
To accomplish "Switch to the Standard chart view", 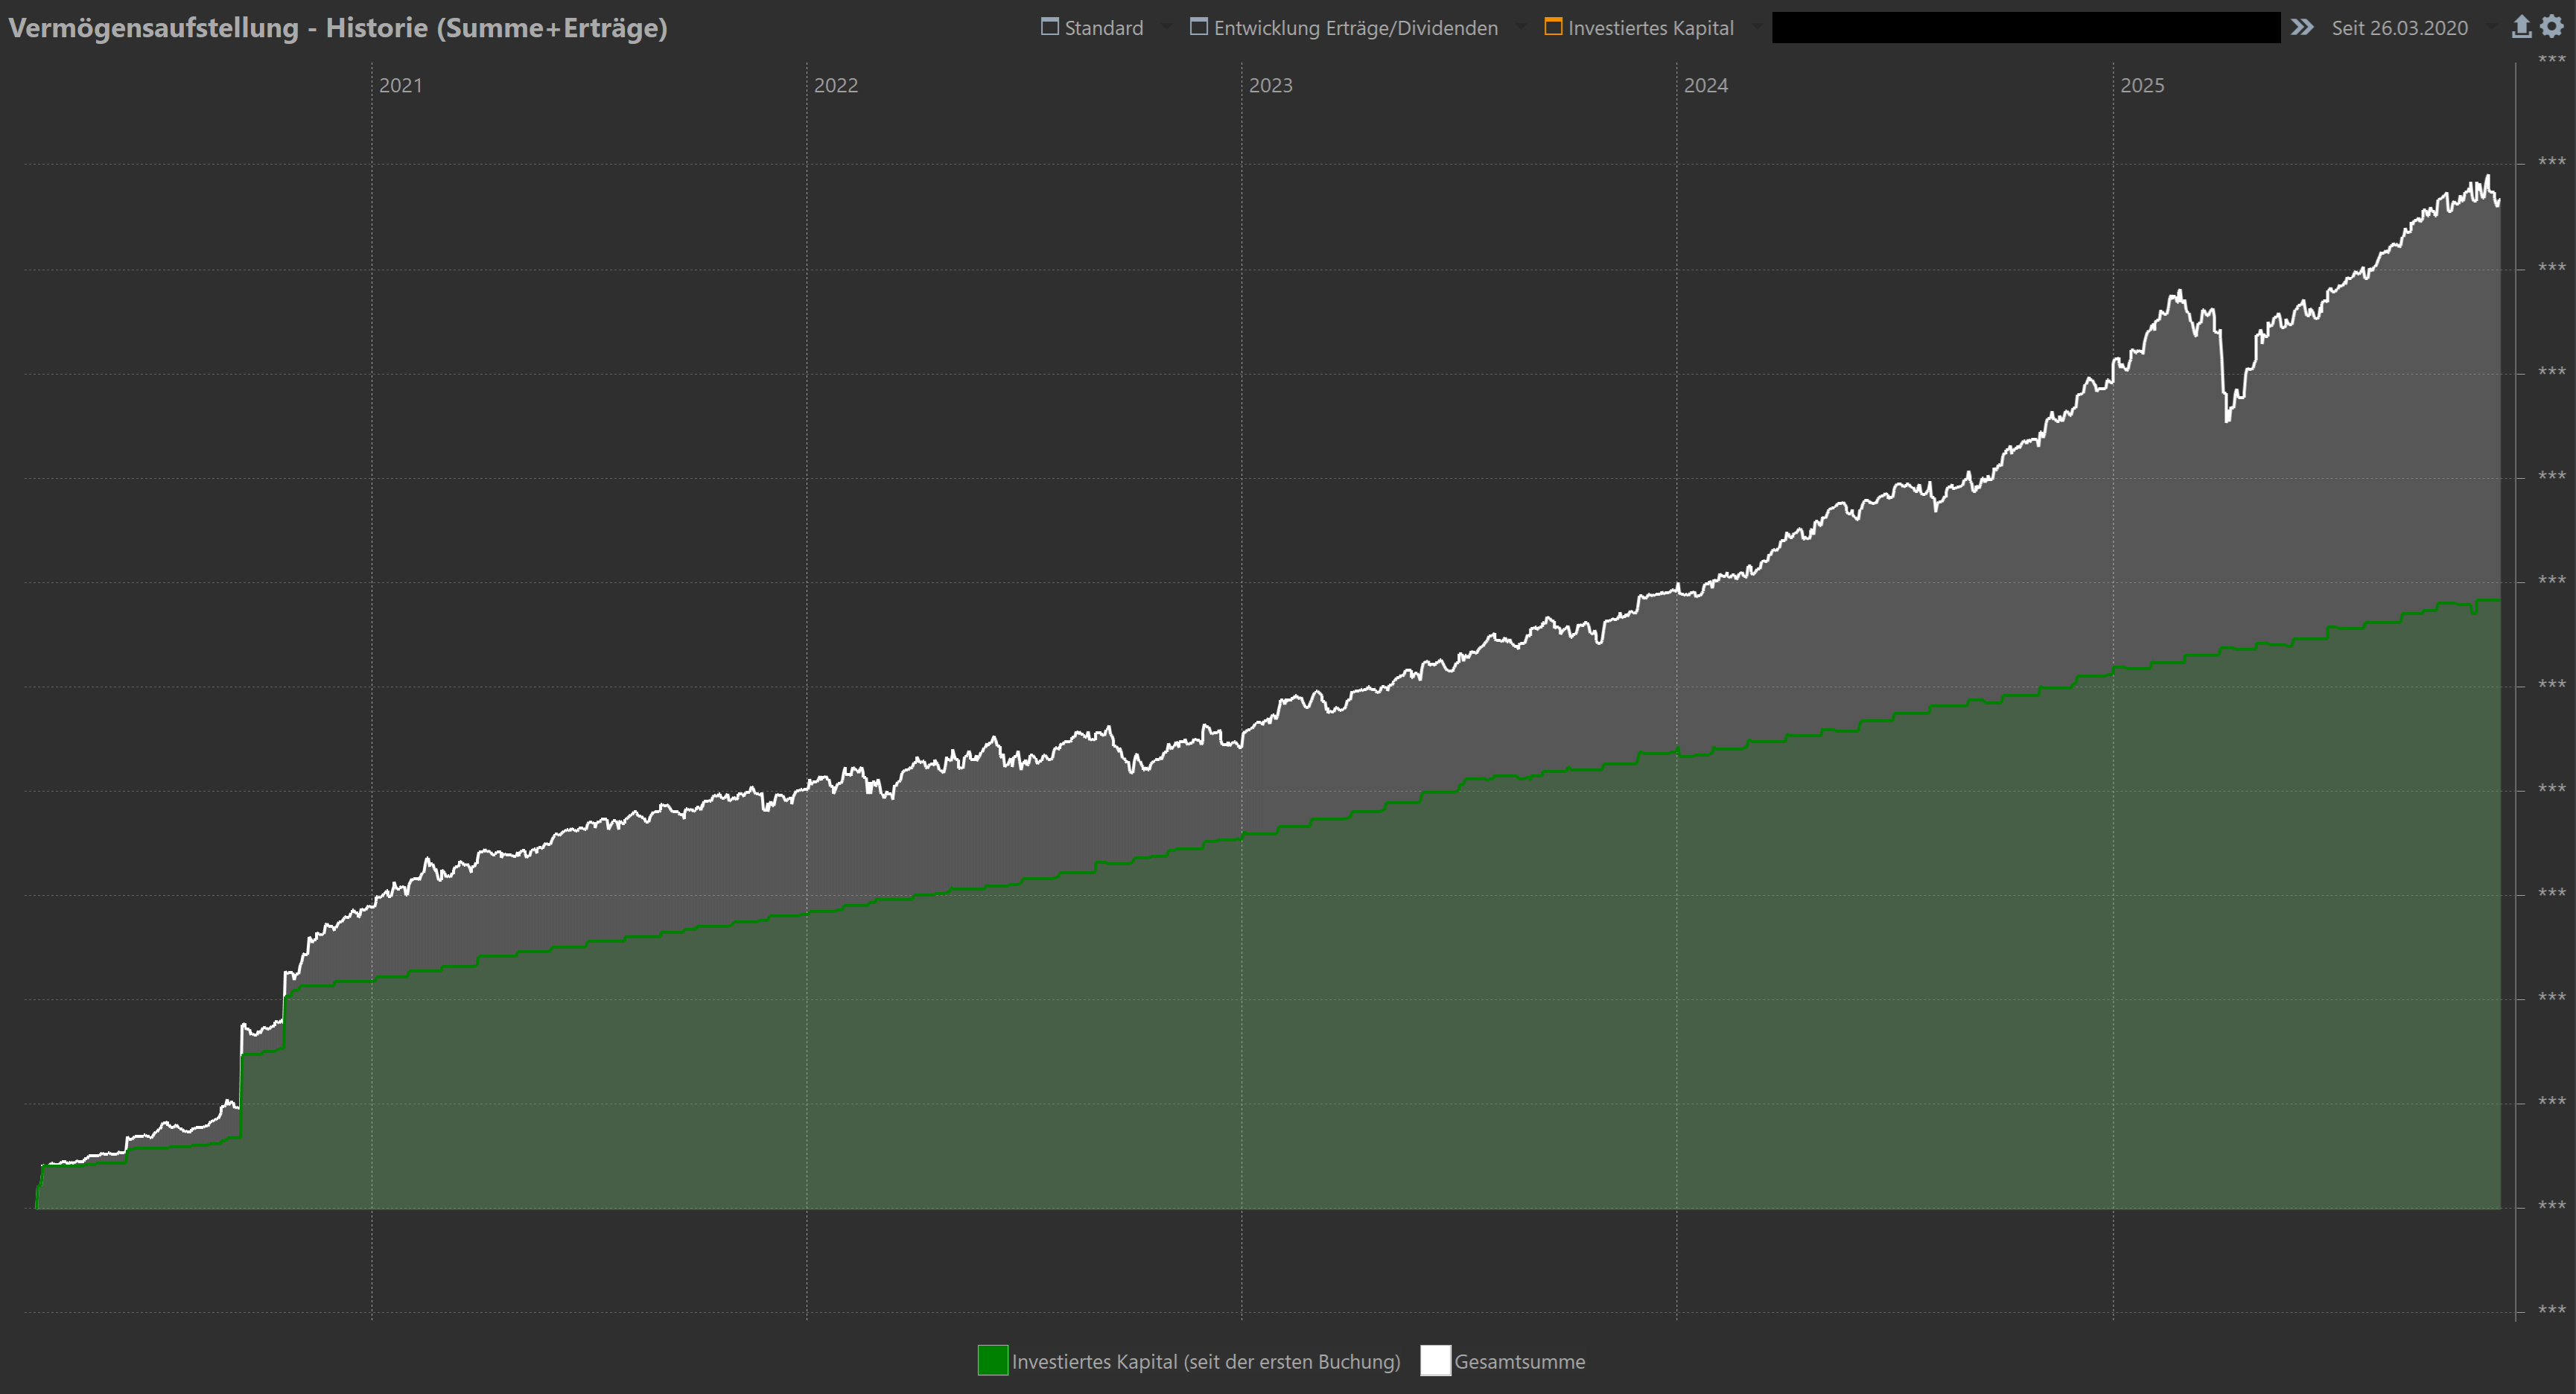I will pyautogui.click(x=1103, y=28).
